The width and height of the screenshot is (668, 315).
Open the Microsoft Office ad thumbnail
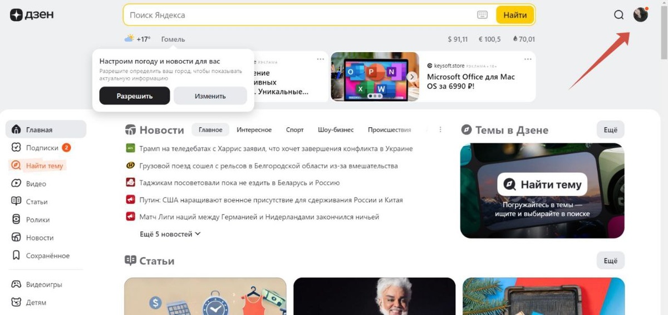pyautogui.click(x=375, y=77)
